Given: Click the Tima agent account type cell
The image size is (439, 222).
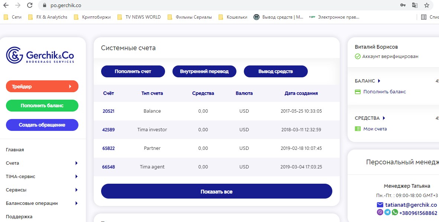Looking at the screenshot, I should 152,167.
